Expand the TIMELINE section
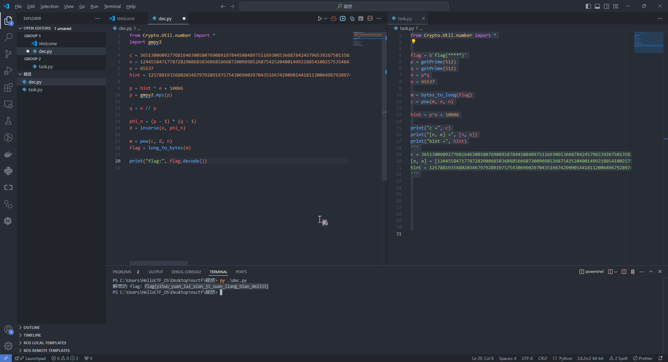 [x=32, y=335]
